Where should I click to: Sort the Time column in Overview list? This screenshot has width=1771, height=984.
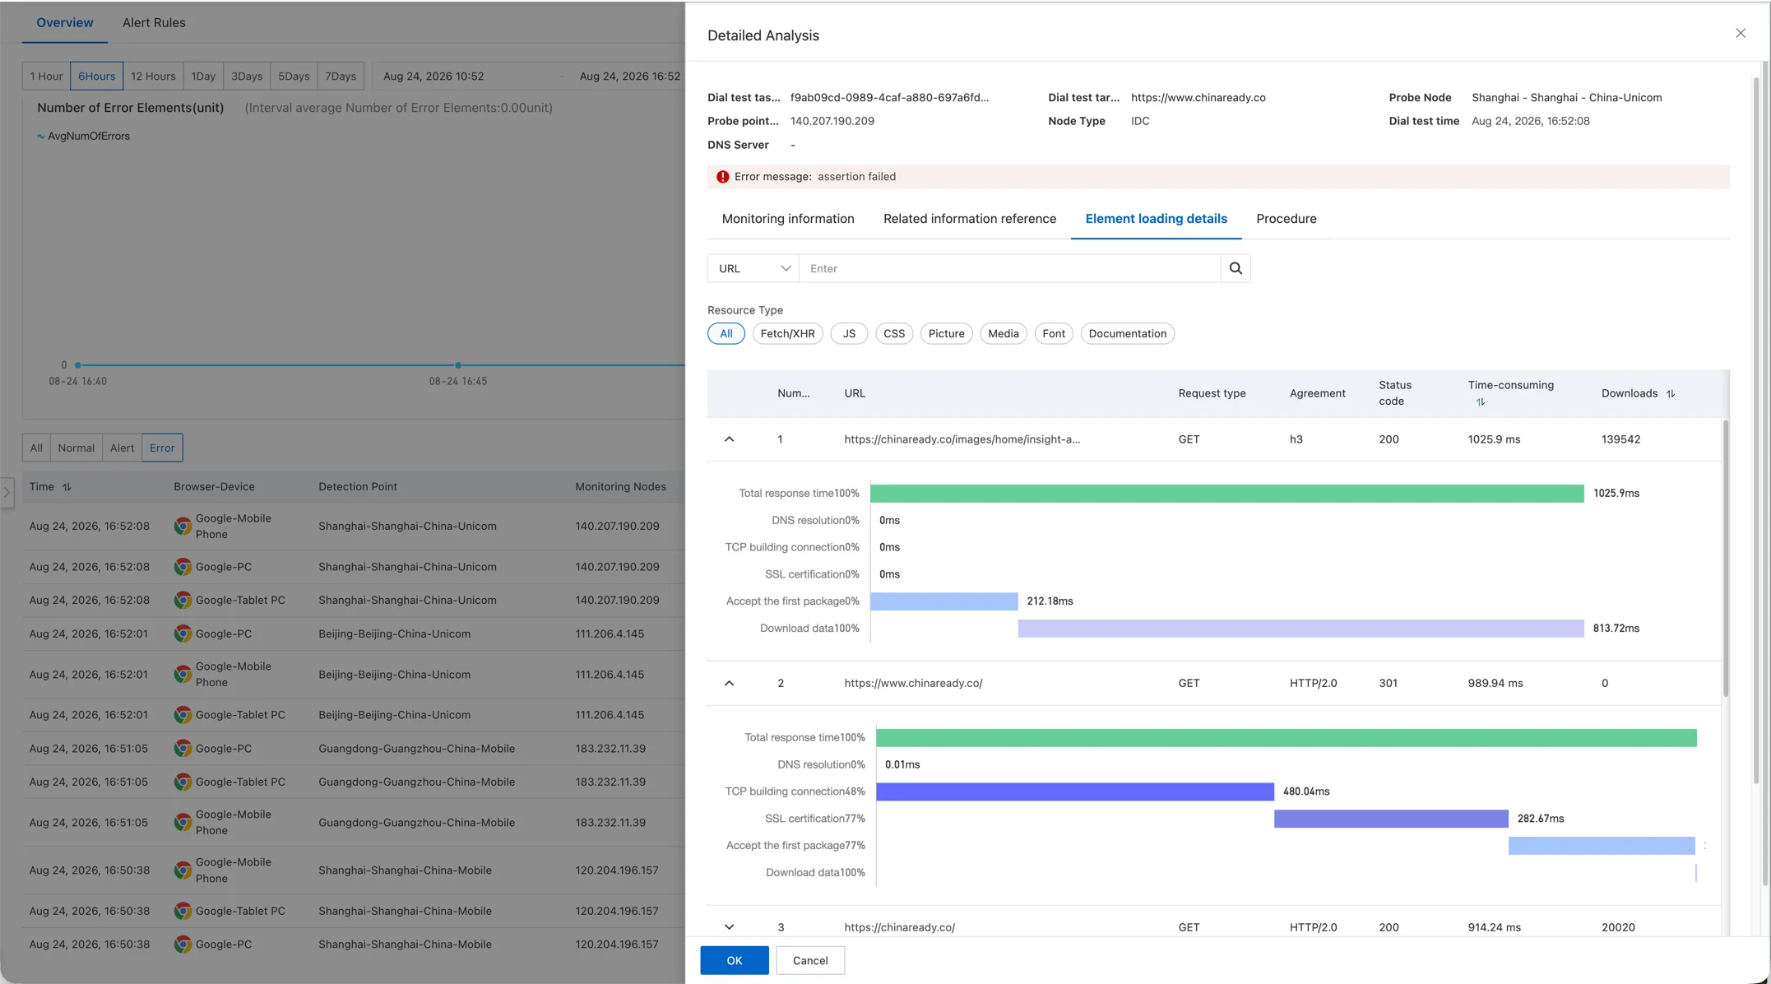[67, 487]
